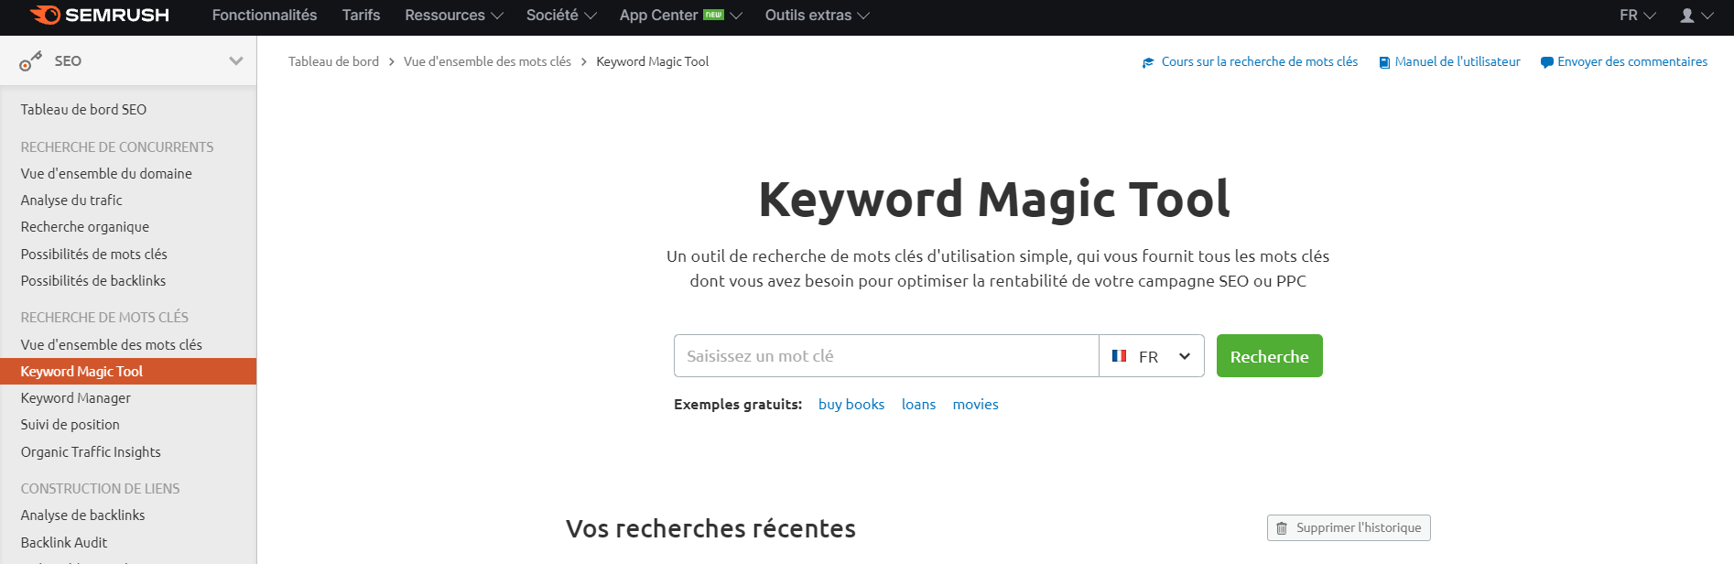Click the 'loans' example link
The height and width of the screenshot is (564, 1734).
[x=918, y=405]
